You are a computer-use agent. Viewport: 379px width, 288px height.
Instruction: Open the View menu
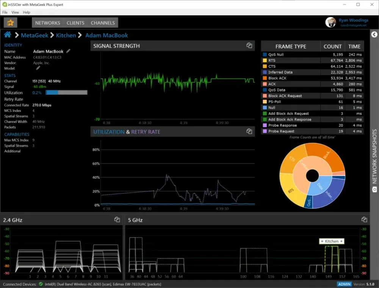(15, 12)
